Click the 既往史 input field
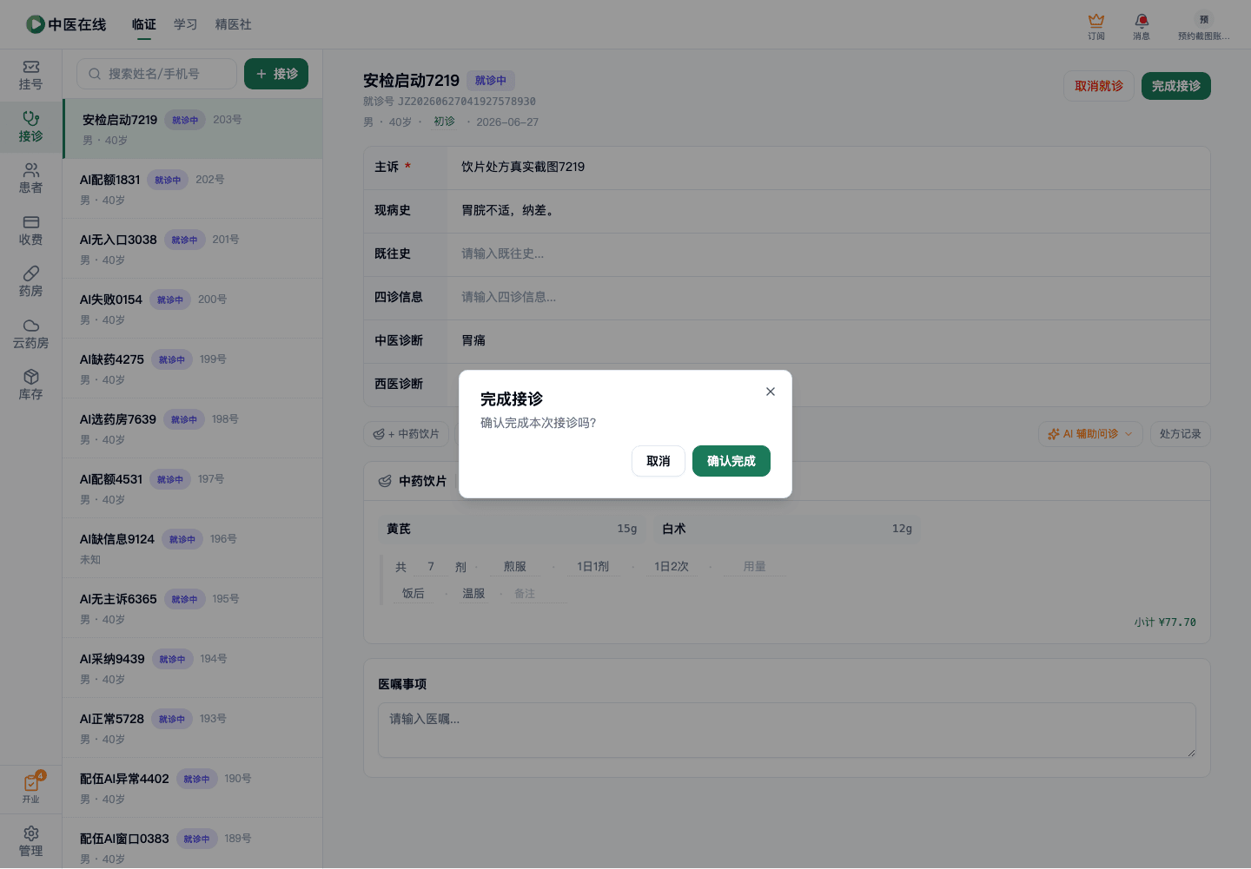Screen dimensions: 1251x869 pos(829,254)
